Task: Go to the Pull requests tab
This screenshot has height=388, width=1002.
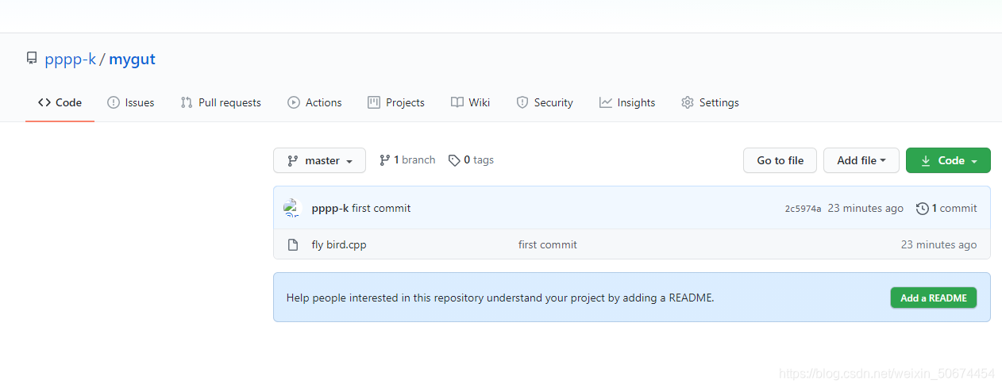Action: [x=221, y=102]
